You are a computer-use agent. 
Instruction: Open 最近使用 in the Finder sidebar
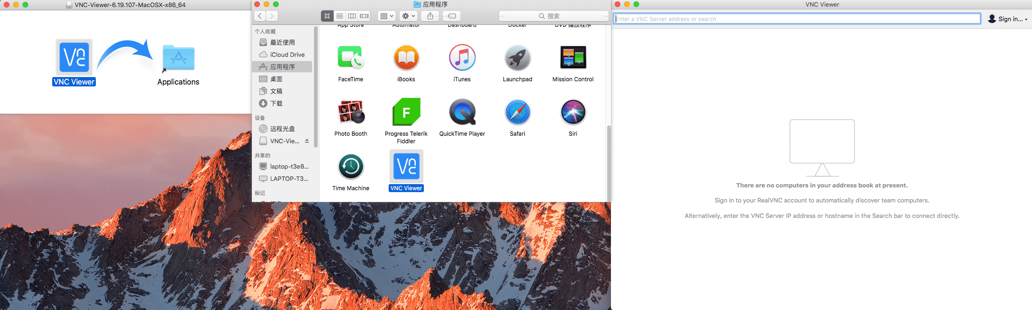[282, 42]
